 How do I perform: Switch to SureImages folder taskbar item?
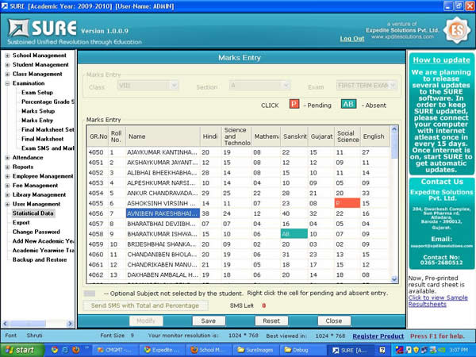coord(255,350)
